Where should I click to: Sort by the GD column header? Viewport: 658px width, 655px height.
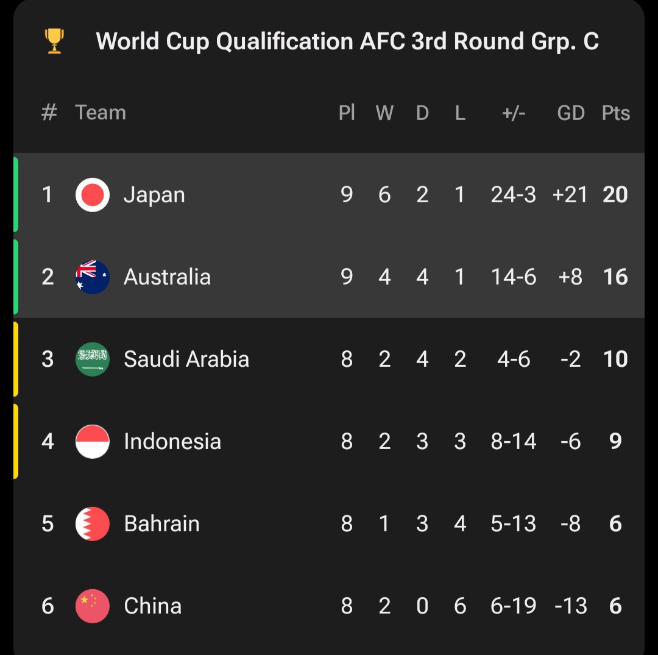[x=571, y=113]
